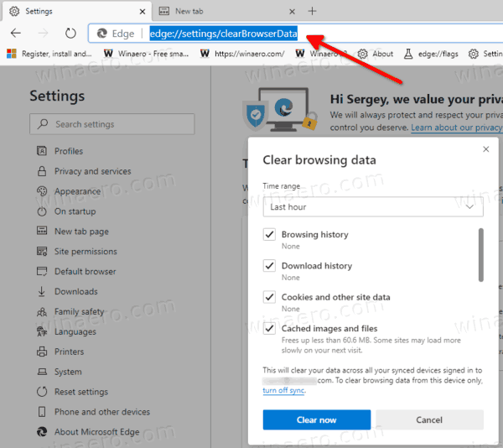Viewport: 503px width, 448px height.
Task: Open Site permissions settings
Action: click(x=86, y=252)
